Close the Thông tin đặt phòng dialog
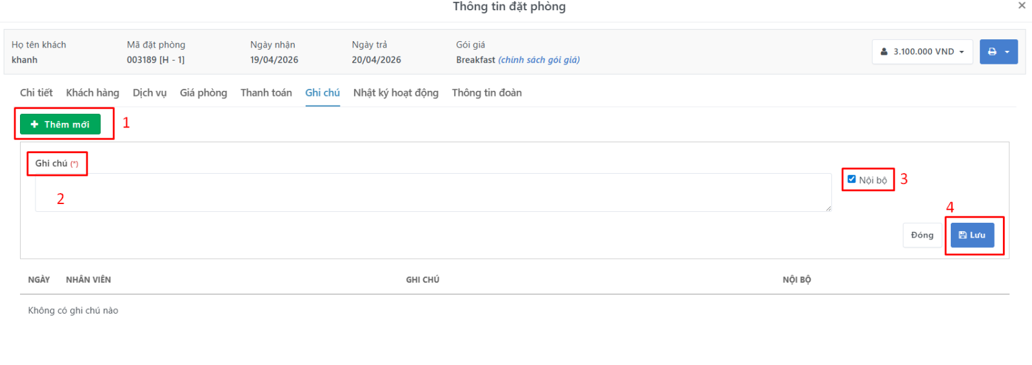The width and height of the screenshot is (1032, 365). pyautogui.click(x=1022, y=5)
